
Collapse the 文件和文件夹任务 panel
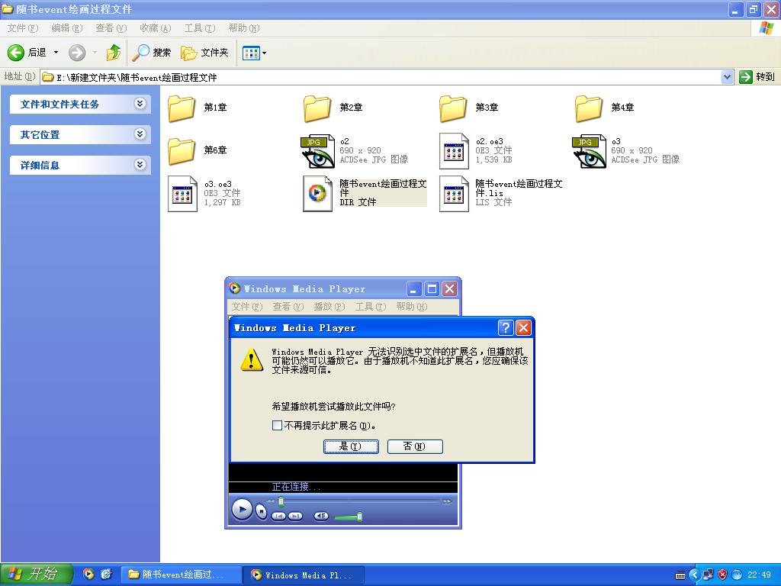click(140, 104)
